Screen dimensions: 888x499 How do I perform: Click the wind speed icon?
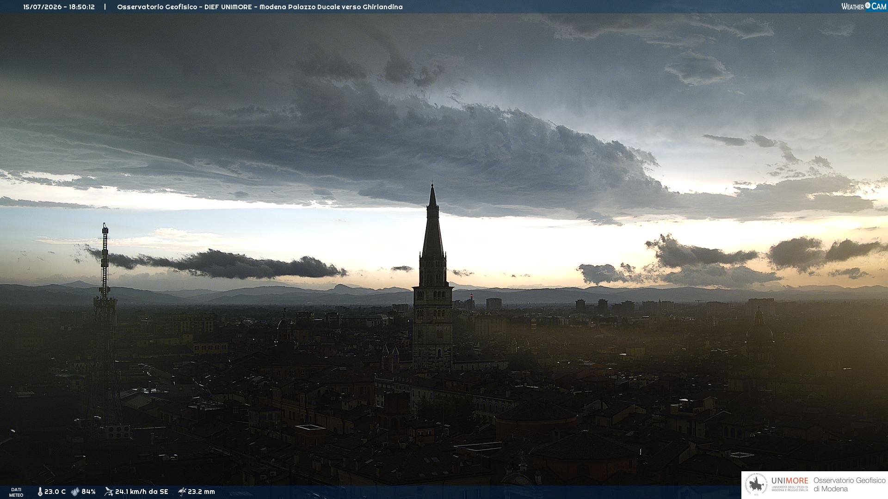tap(109, 492)
